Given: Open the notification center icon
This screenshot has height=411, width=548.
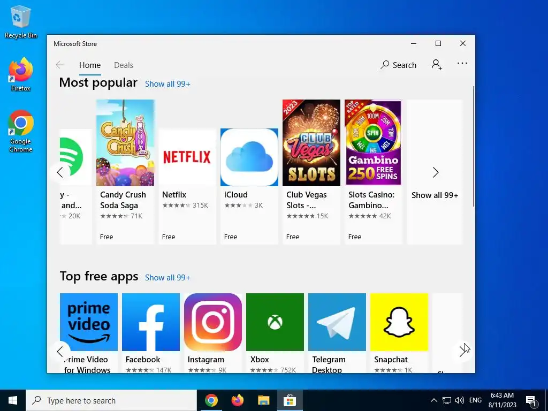Looking at the screenshot, I should (x=531, y=400).
